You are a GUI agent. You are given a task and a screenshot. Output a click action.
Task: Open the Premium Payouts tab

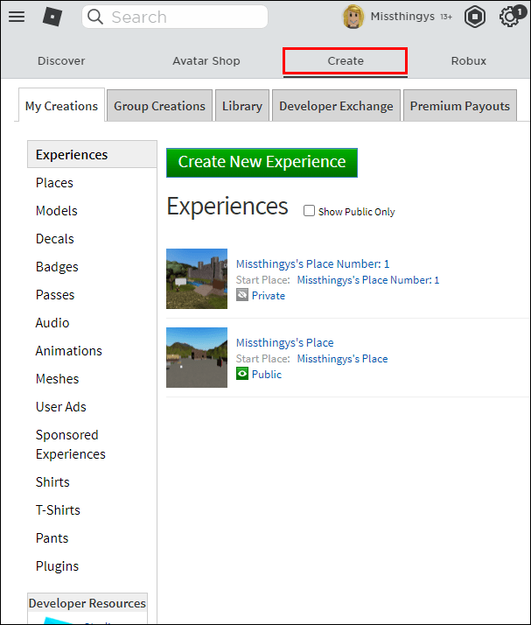[x=460, y=106]
